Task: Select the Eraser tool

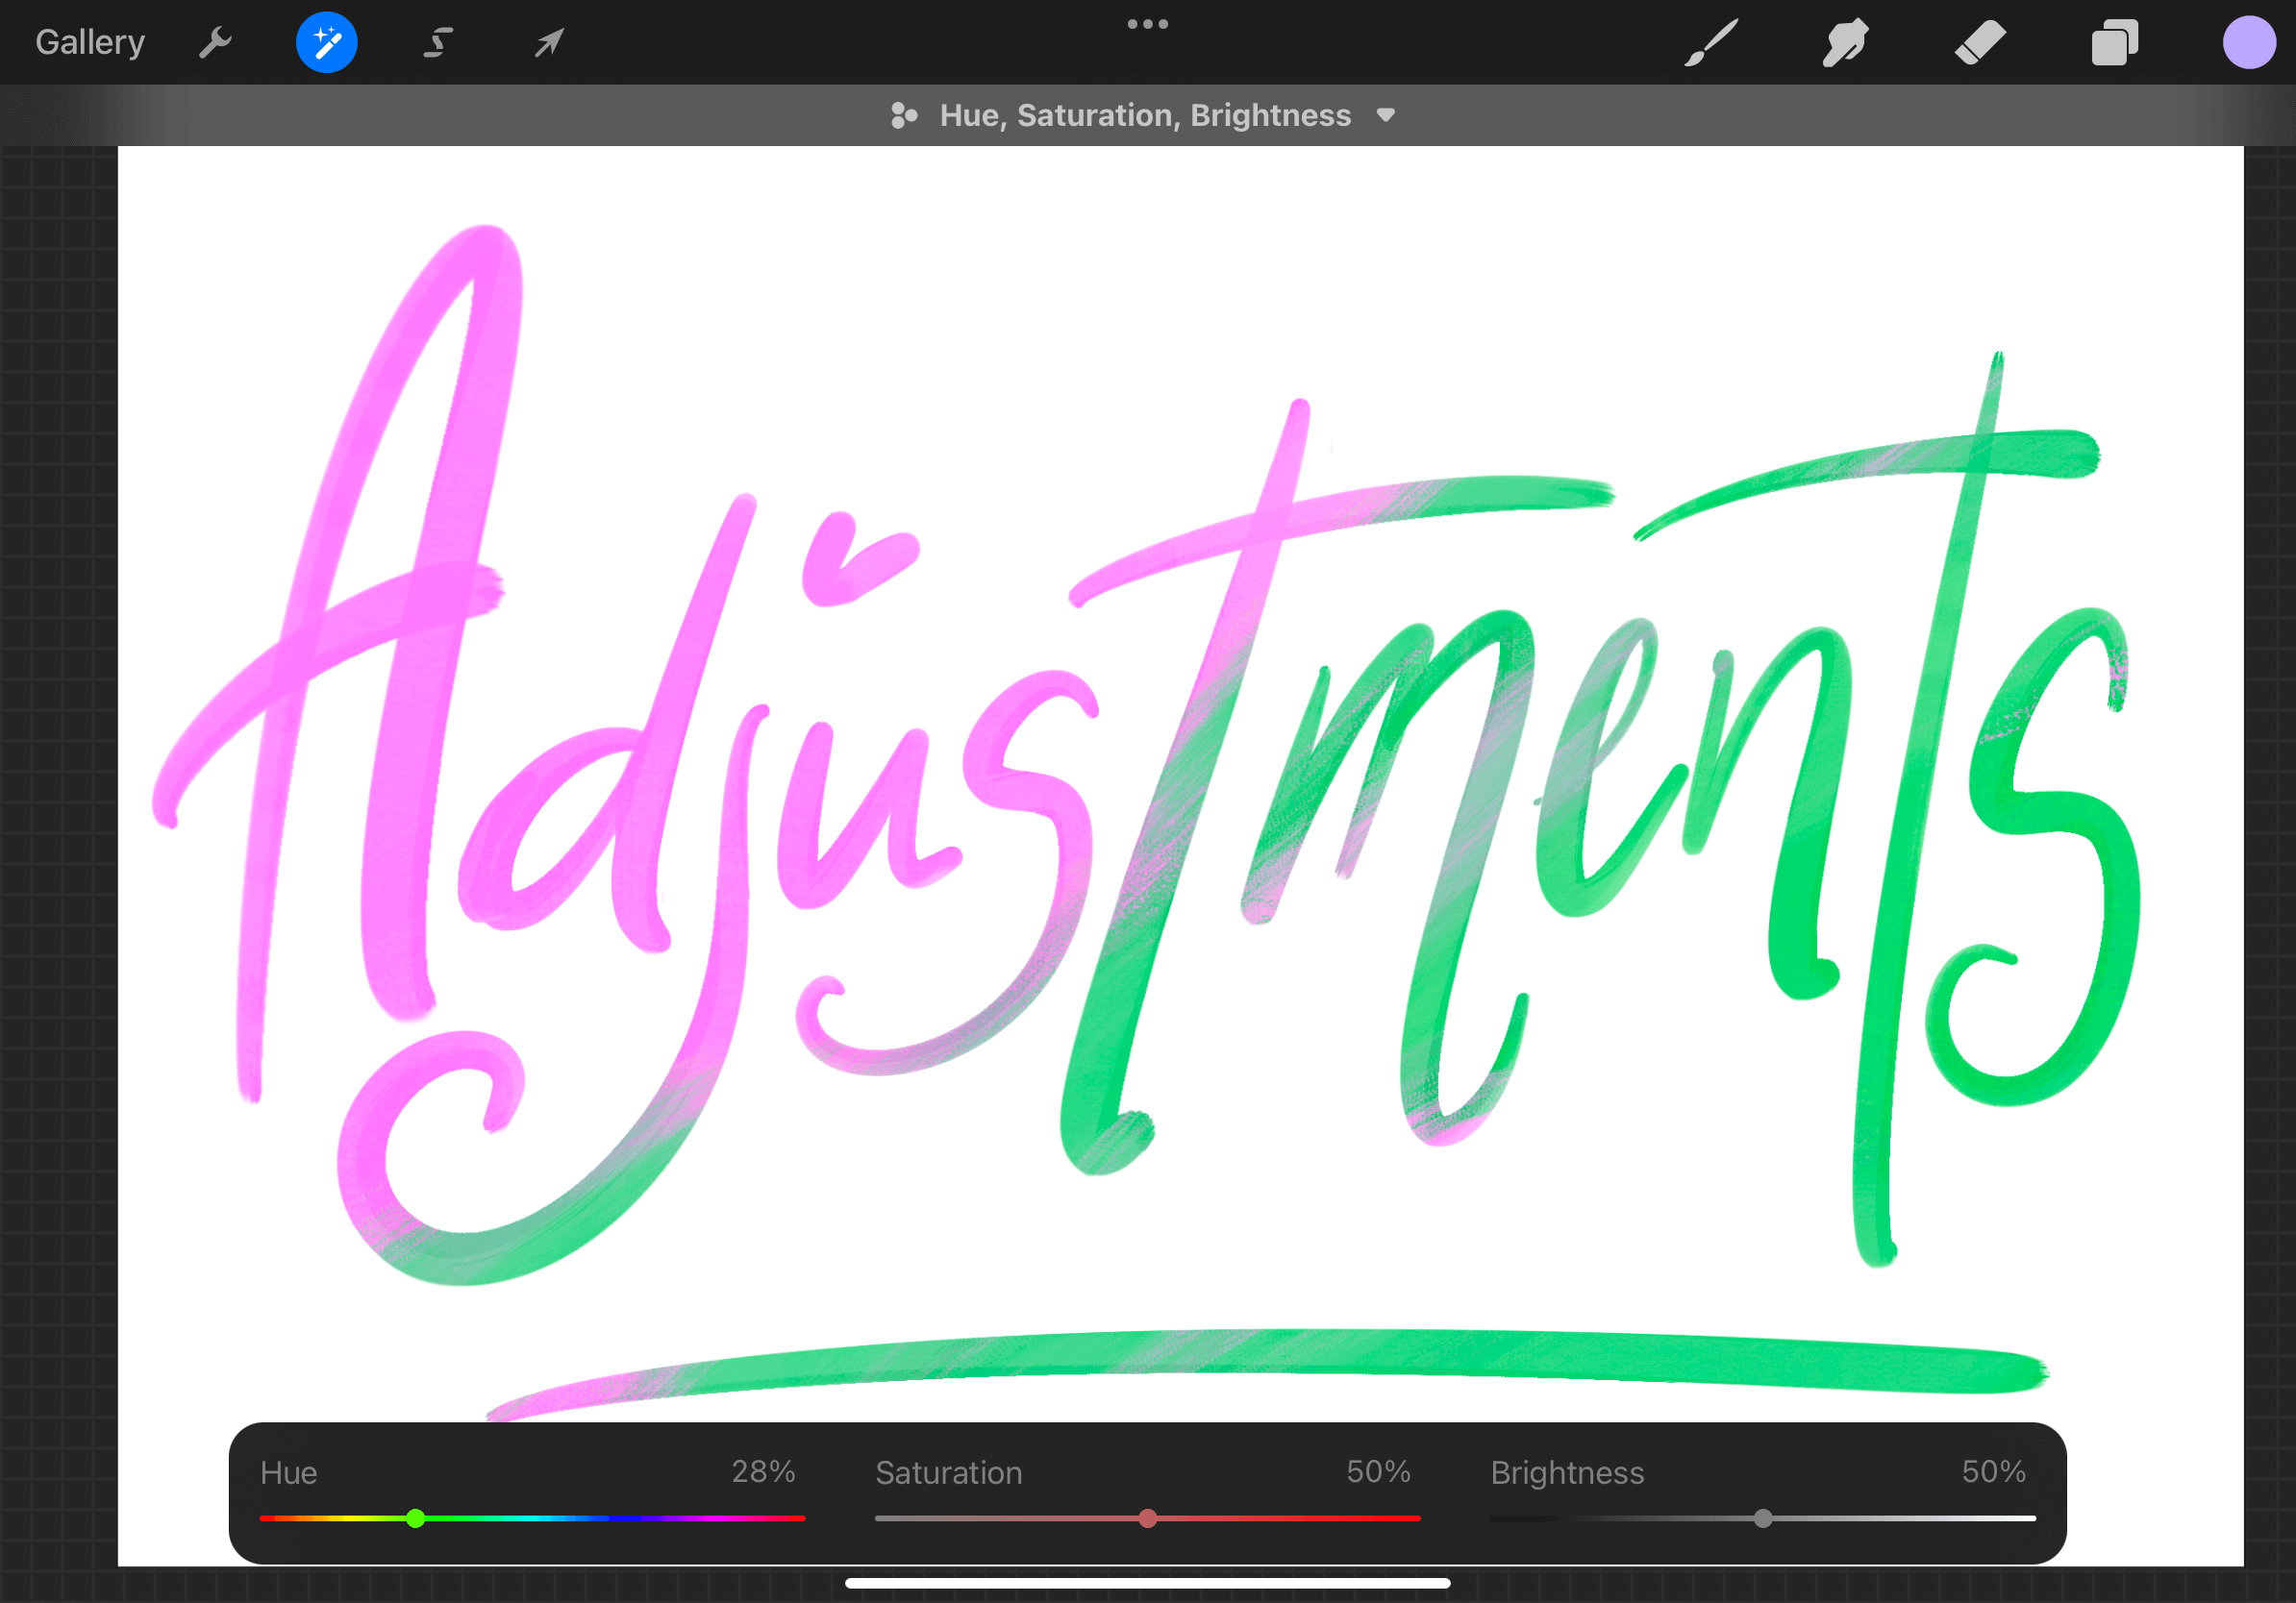Action: [1980, 42]
